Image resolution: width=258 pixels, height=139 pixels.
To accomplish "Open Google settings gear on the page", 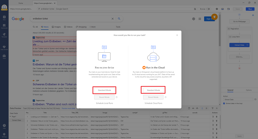I will 193,19.
